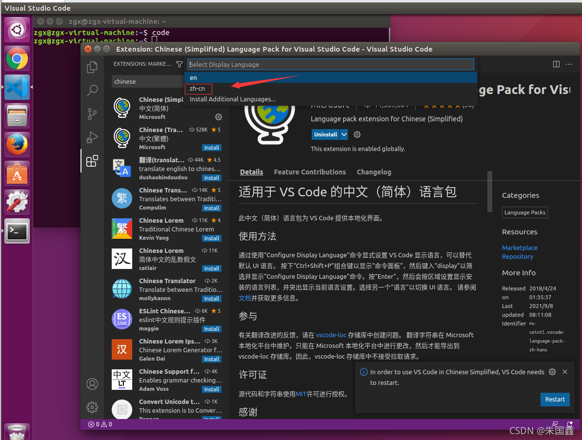Screen dimensions: 582x440
Task: Click the extensions search box containing chinese
Action: coord(148,81)
